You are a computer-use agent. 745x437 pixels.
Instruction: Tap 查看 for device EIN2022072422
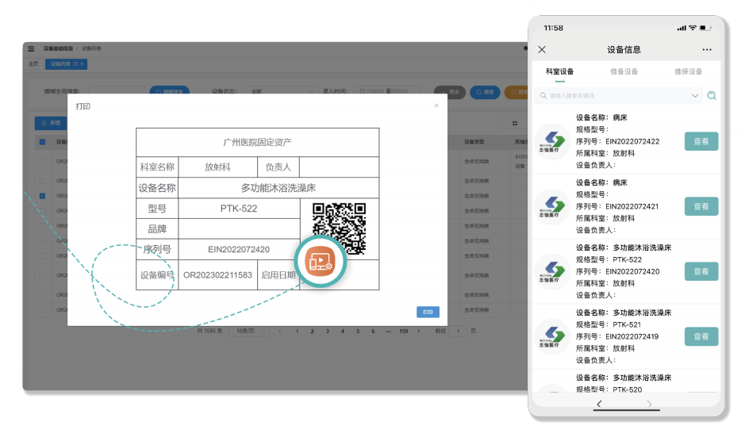(x=701, y=142)
